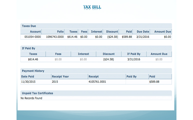Click the No Records Found row
The height and width of the screenshot is (120, 193).
(31, 98)
